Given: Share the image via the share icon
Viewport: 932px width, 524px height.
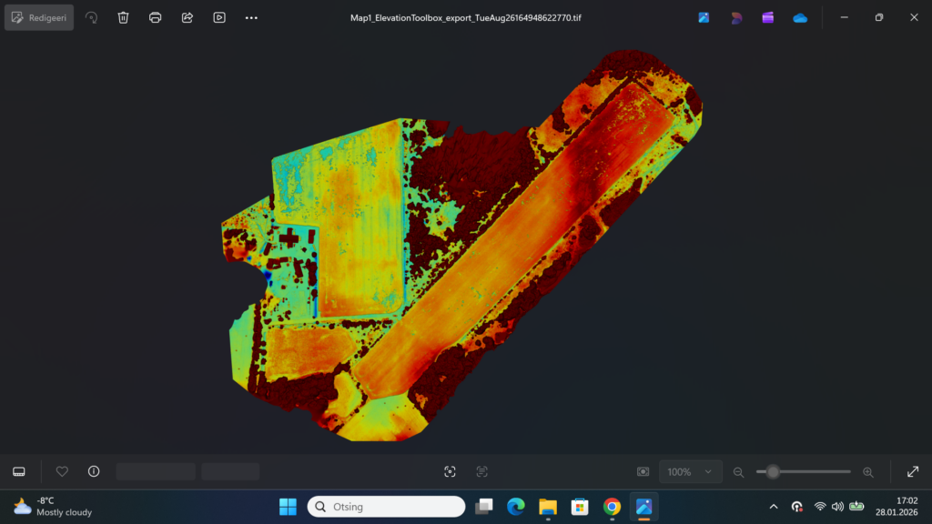Looking at the screenshot, I should 187,17.
